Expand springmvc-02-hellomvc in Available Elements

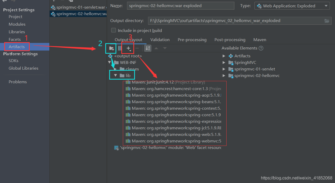[224, 76]
